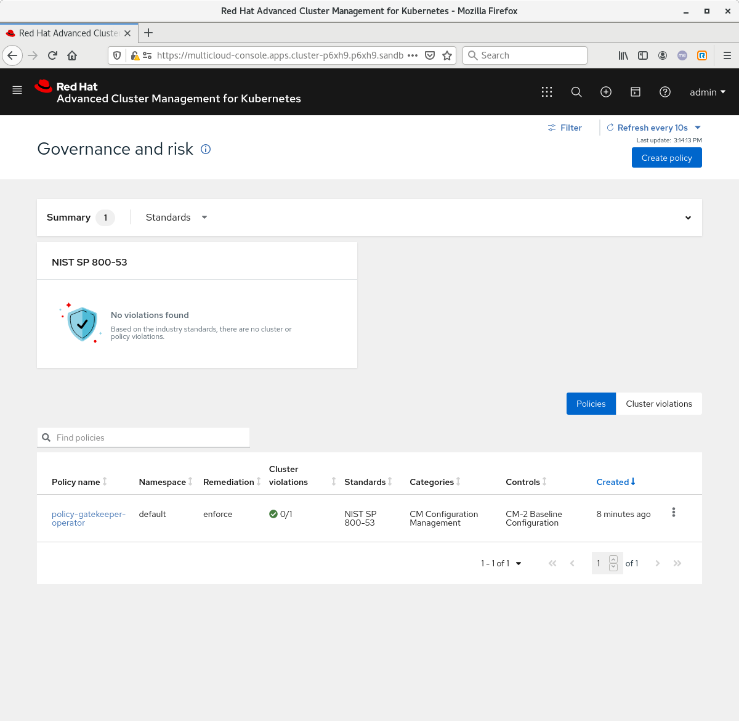Click the info icon beside Governance and risk

tap(206, 149)
